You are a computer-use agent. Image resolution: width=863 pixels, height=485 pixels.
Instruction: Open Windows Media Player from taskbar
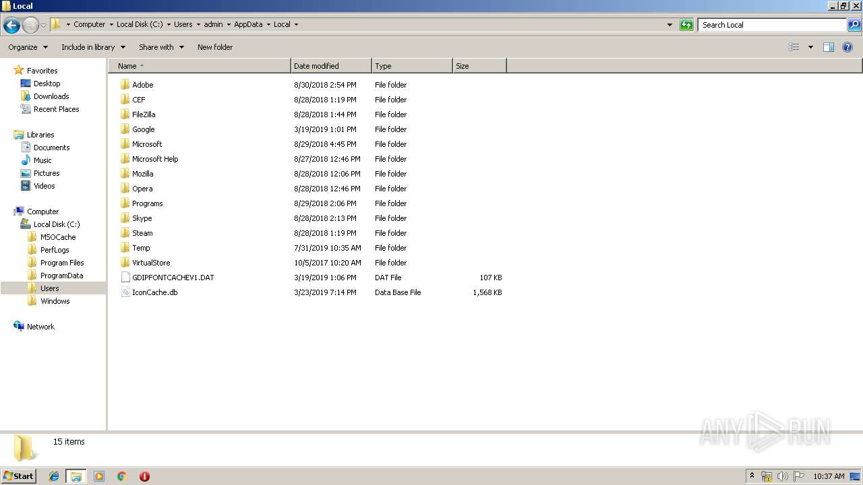[99, 476]
